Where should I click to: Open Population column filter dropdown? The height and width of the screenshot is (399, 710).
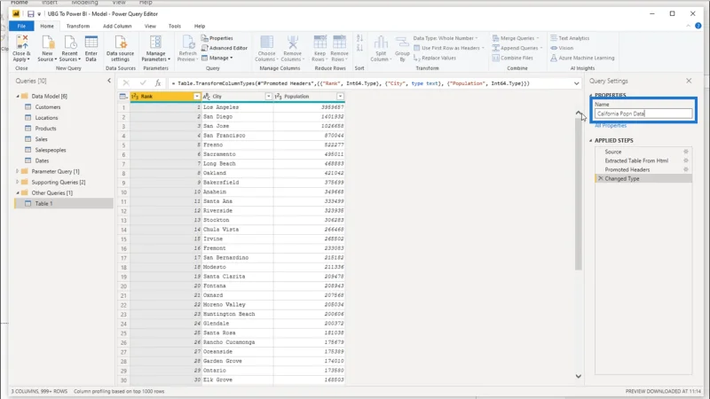pos(340,97)
